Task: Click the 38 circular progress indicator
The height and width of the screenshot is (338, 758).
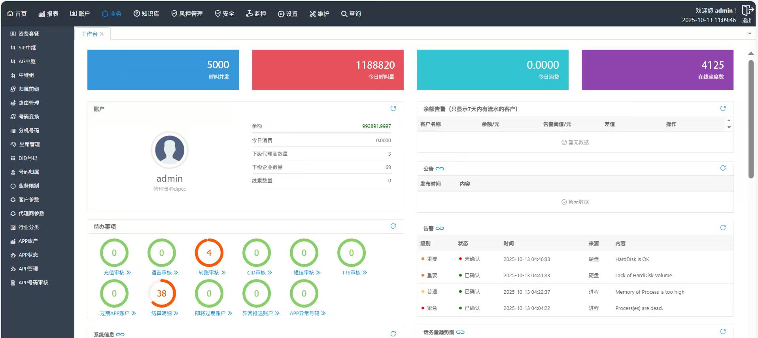Action: [x=161, y=293]
